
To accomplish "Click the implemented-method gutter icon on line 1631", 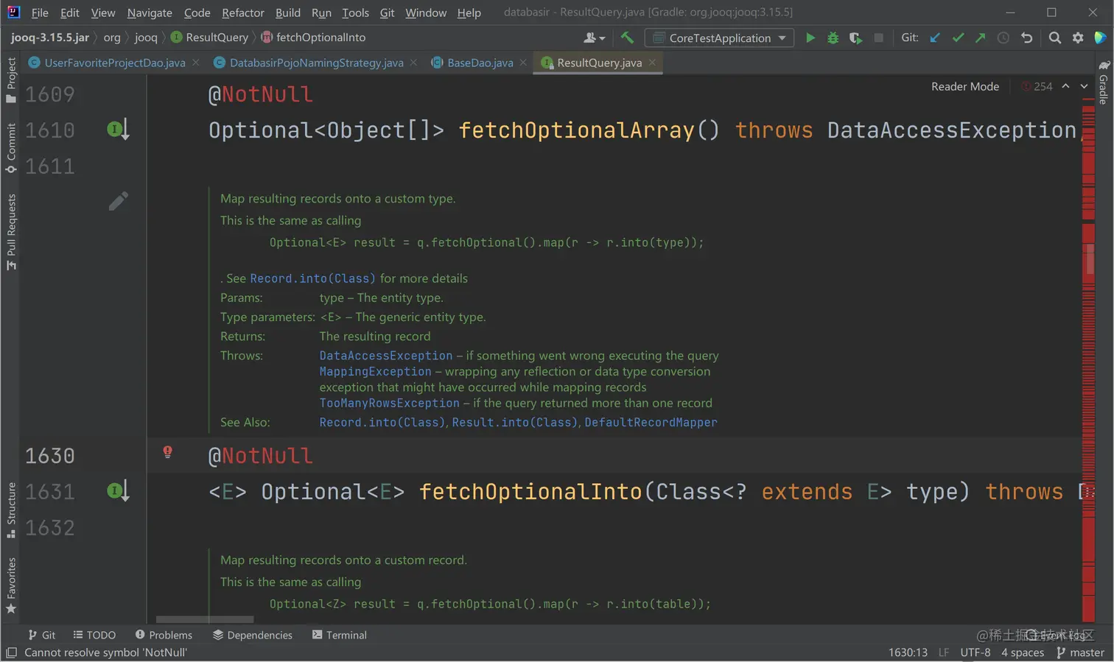I will 118,491.
